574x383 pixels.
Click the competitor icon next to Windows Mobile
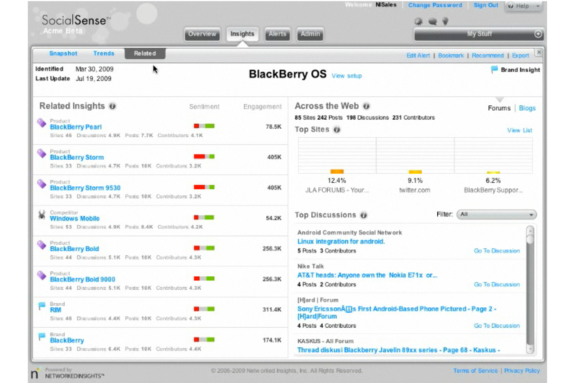pyautogui.click(x=42, y=214)
